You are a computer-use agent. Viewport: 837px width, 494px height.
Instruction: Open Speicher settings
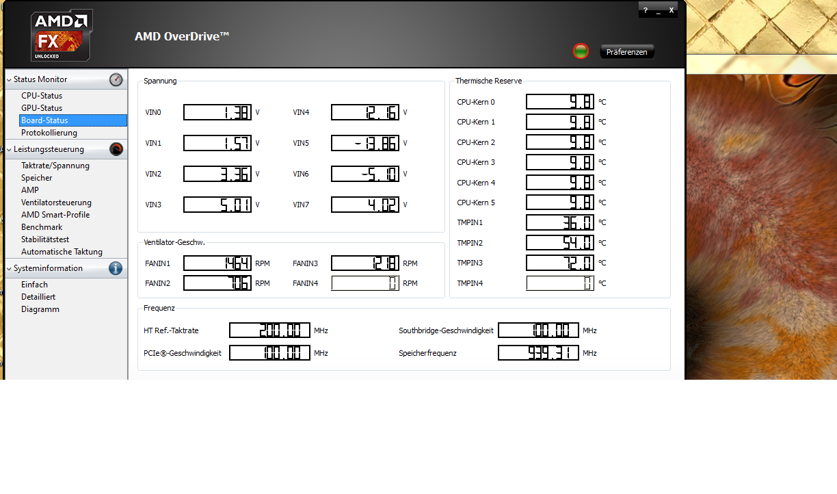point(37,178)
